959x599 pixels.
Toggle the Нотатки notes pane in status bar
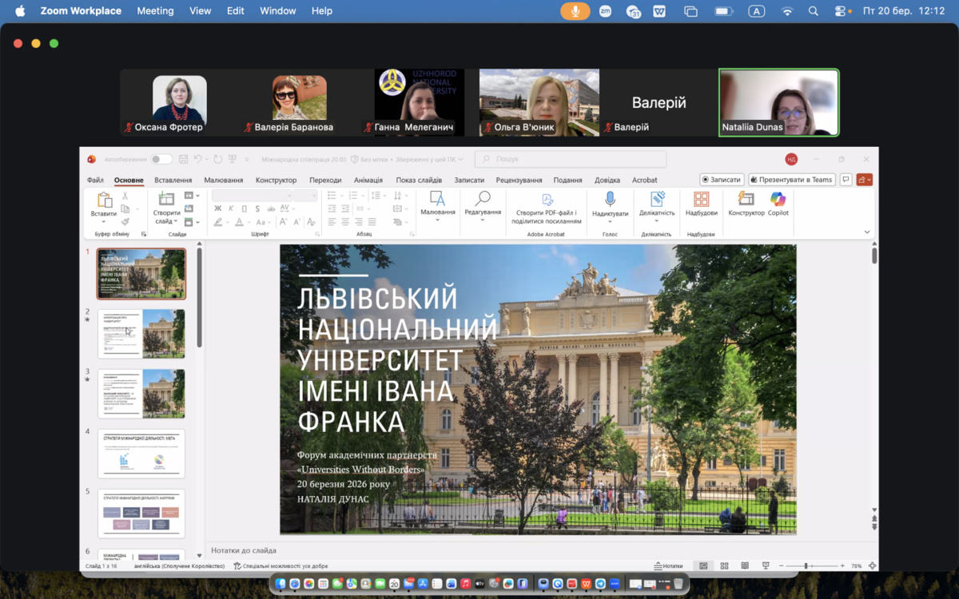point(668,565)
